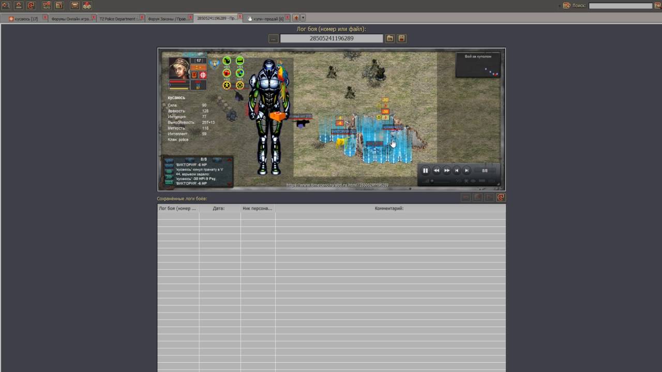Click the search field next to Поиск

coord(621,6)
